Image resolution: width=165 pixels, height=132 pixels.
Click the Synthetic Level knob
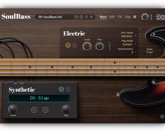[13, 109]
